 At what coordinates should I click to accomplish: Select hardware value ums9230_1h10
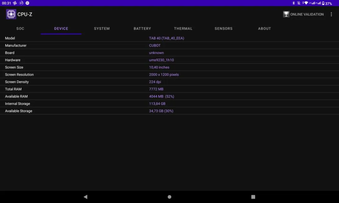coord(161,60)
